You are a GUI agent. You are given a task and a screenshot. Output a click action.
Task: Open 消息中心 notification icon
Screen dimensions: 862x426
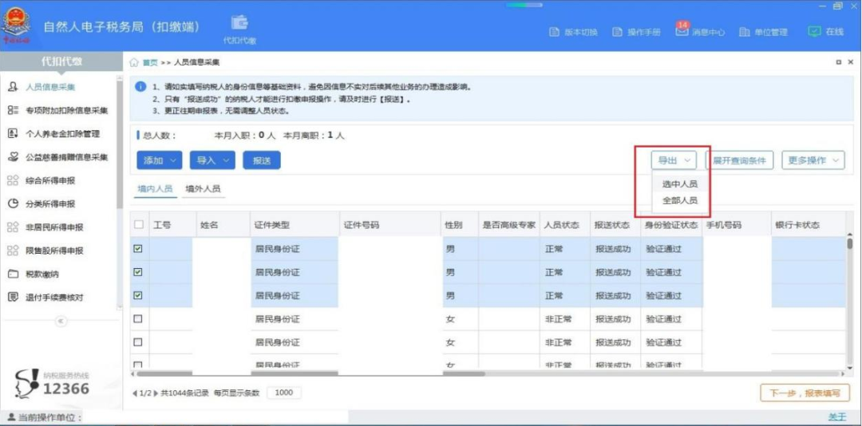(x=682, y=32)
